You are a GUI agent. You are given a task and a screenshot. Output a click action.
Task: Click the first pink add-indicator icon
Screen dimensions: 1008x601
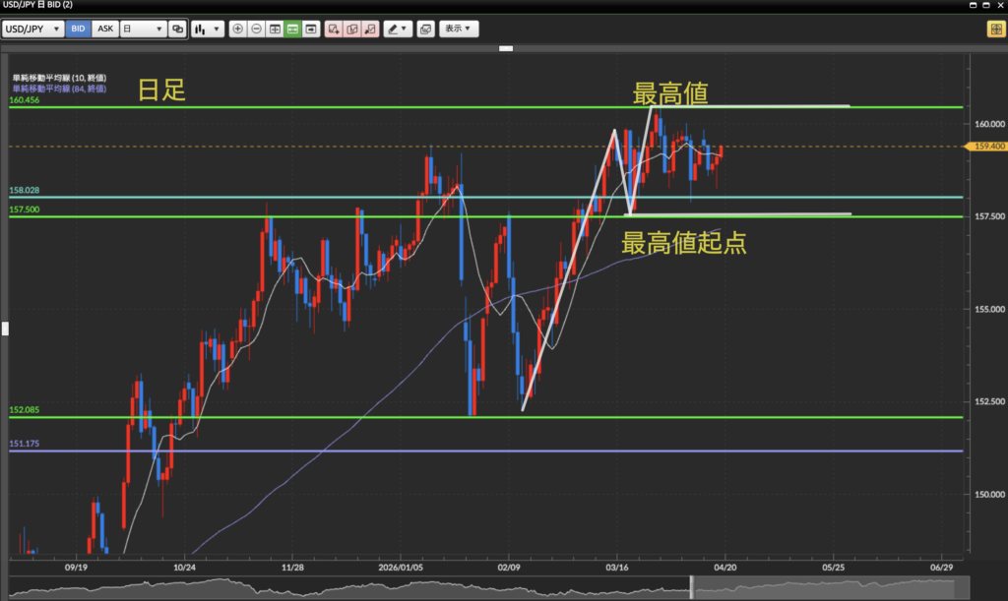[334, 30]
